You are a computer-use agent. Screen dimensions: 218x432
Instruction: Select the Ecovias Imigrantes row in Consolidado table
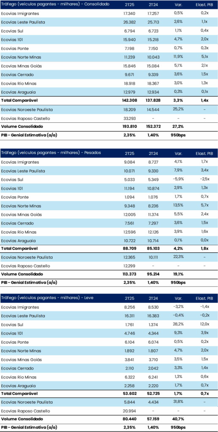[x=109, y=13]
